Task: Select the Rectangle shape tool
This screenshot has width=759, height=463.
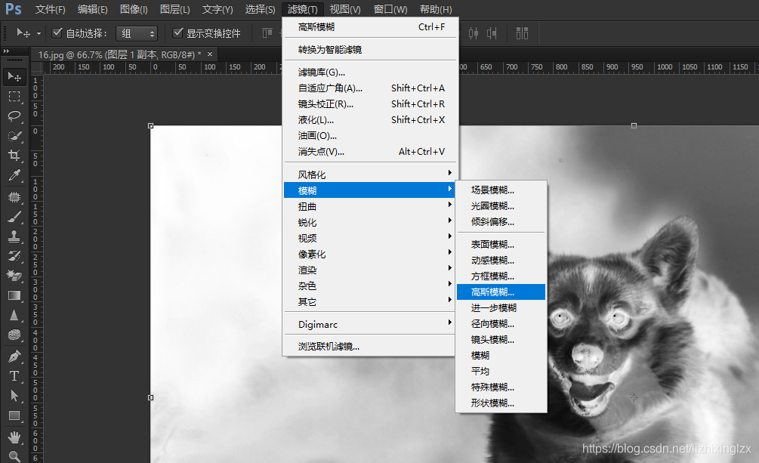Action: click(14, 416)
